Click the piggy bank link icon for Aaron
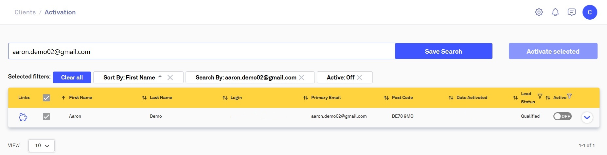The height and width of the screenshot is (155, 607). pyautogui.click(x=23, y=117)
